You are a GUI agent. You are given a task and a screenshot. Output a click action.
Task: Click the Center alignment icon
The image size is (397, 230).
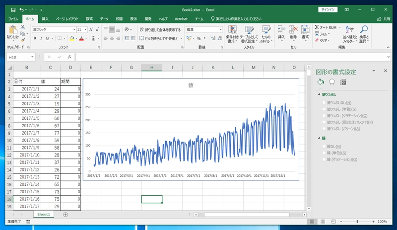[x=112, y=38]
